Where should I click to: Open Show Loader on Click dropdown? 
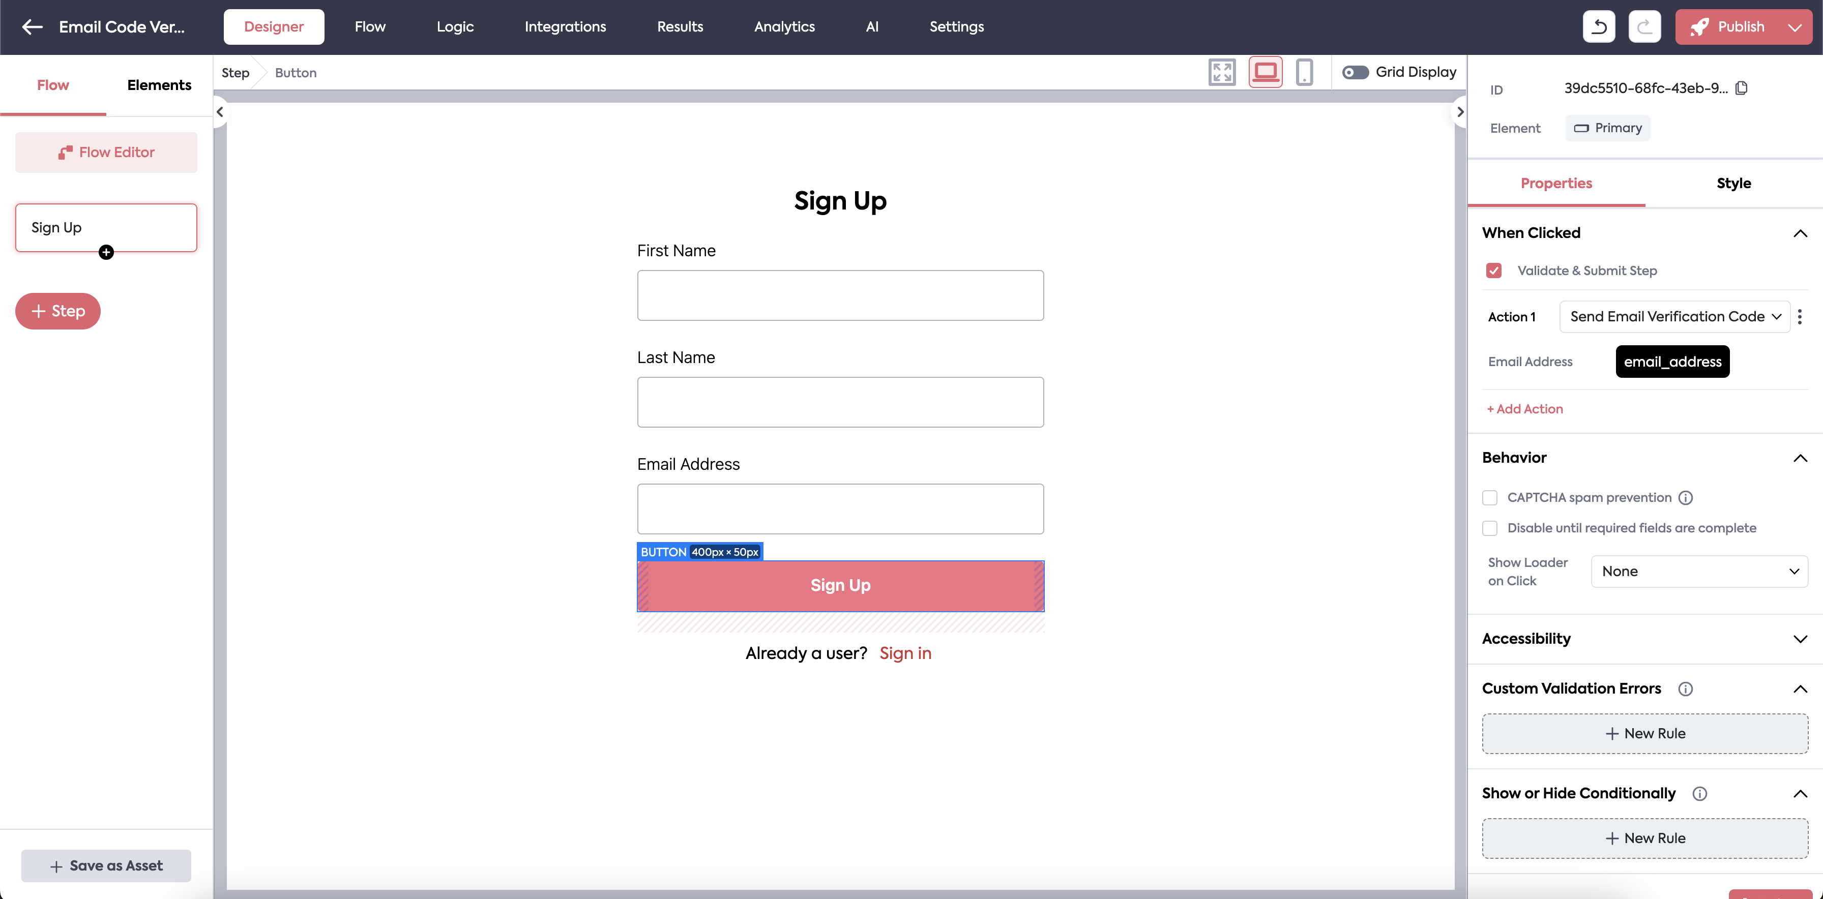(1698, 571)
